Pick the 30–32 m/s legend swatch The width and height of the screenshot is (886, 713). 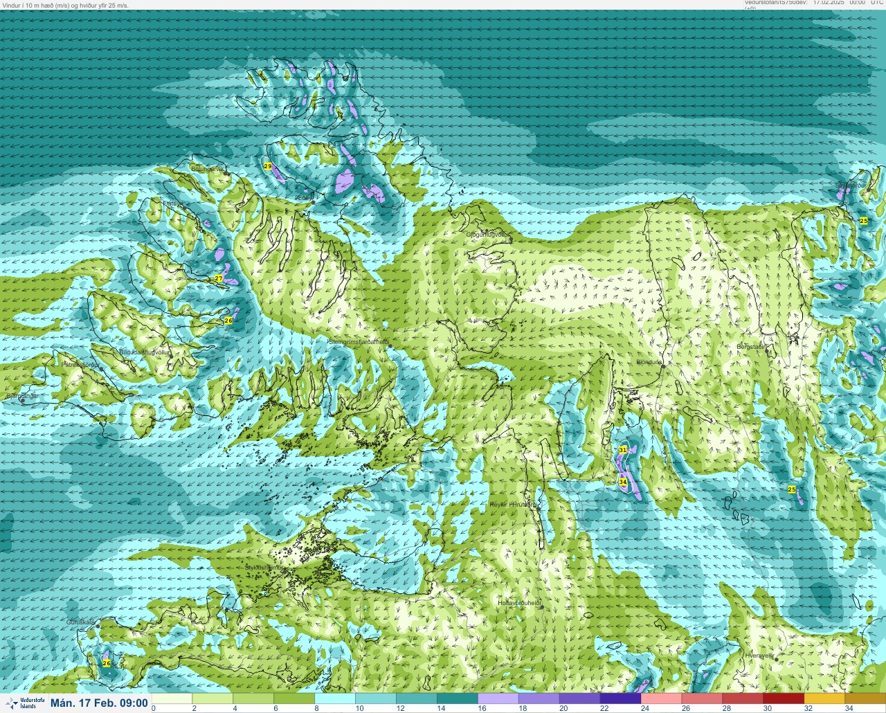click(784, 698)
